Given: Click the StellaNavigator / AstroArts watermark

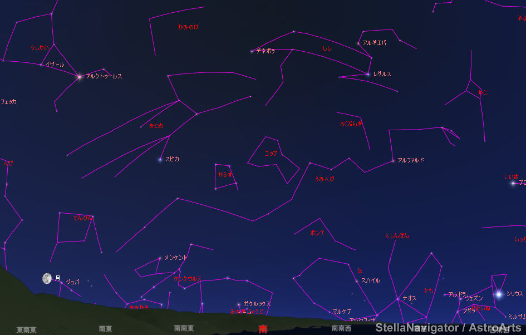Looking at the screenshot, I should click(448, 328).
